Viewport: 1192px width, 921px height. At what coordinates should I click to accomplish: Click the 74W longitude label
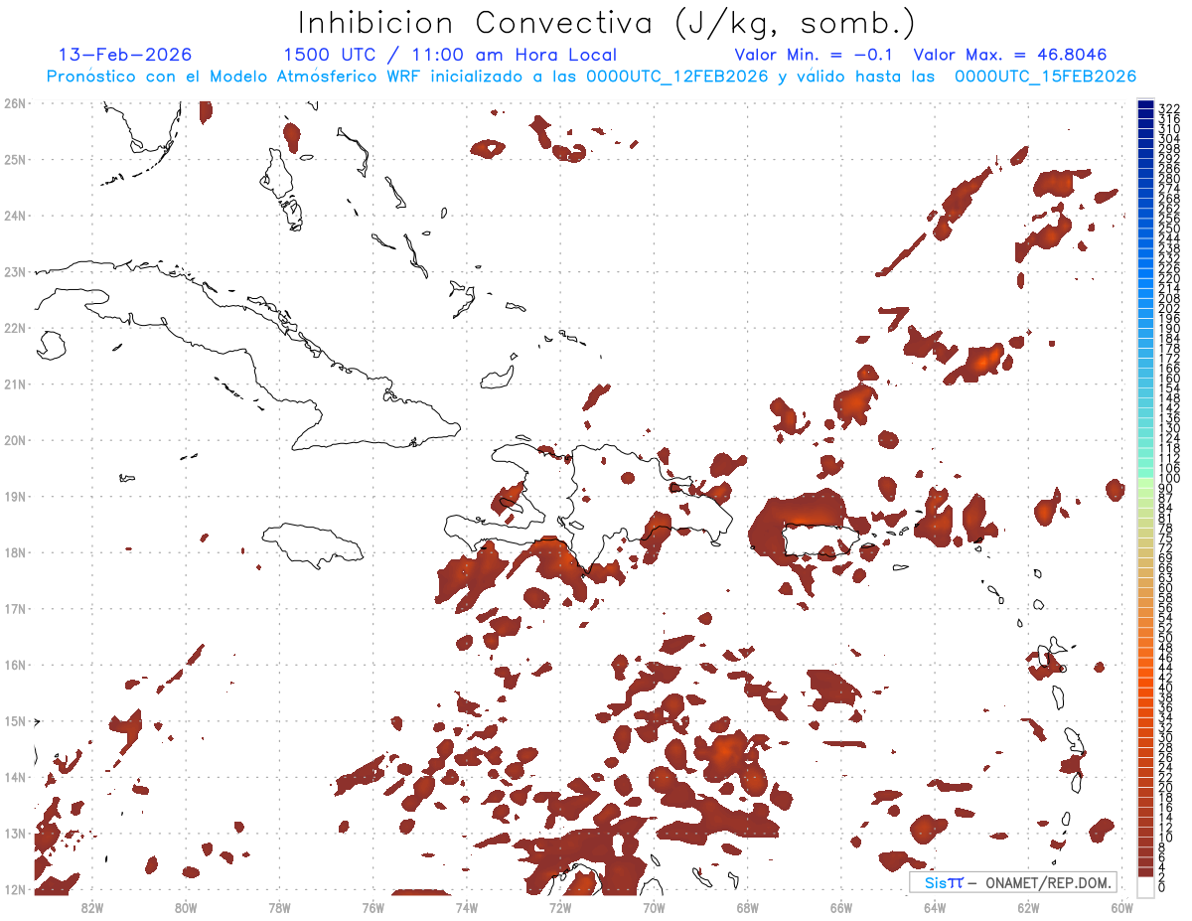467,907
